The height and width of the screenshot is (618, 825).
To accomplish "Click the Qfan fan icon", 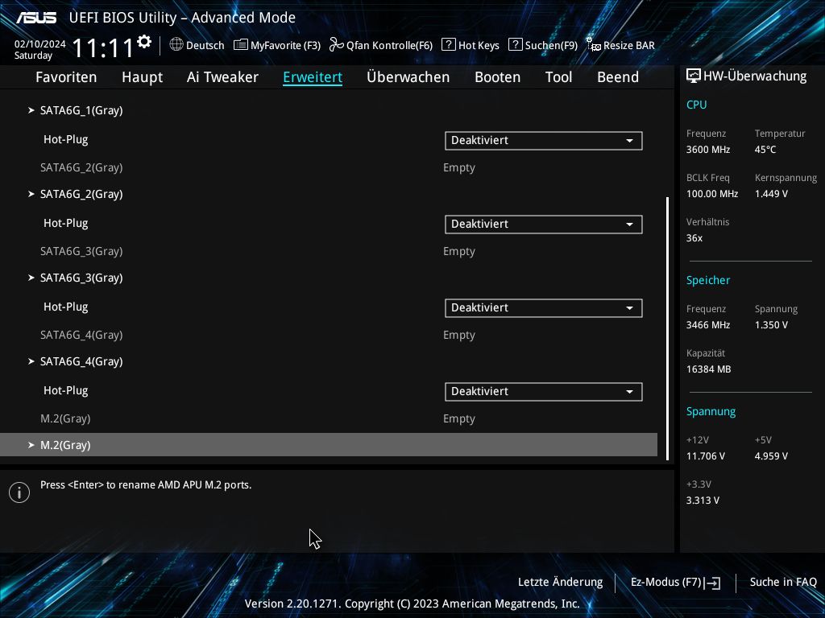I will tap(336, 45).
